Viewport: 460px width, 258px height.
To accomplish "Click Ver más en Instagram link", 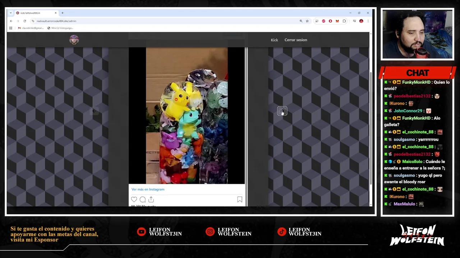I will (148, 189).
